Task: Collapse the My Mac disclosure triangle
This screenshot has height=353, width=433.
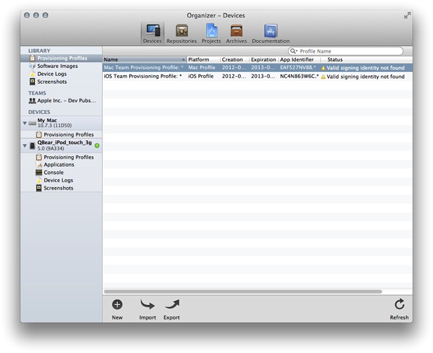Action: click(24, 123)
